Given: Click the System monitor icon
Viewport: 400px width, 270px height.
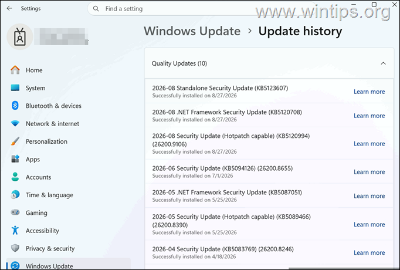Looking at the screenshot, I should (15, 88).
